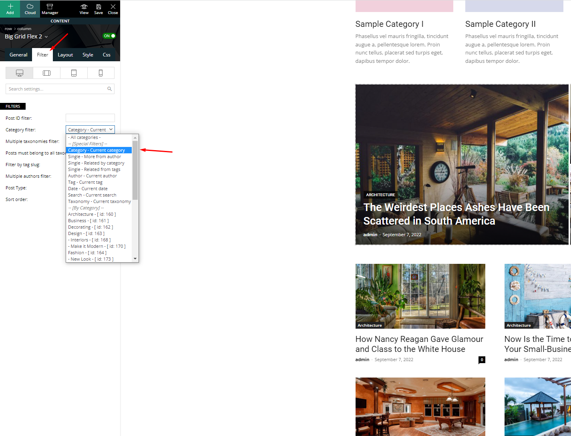Switch to the Css tab
Viewport: 571px width, 436px height.
pos(107,55)
